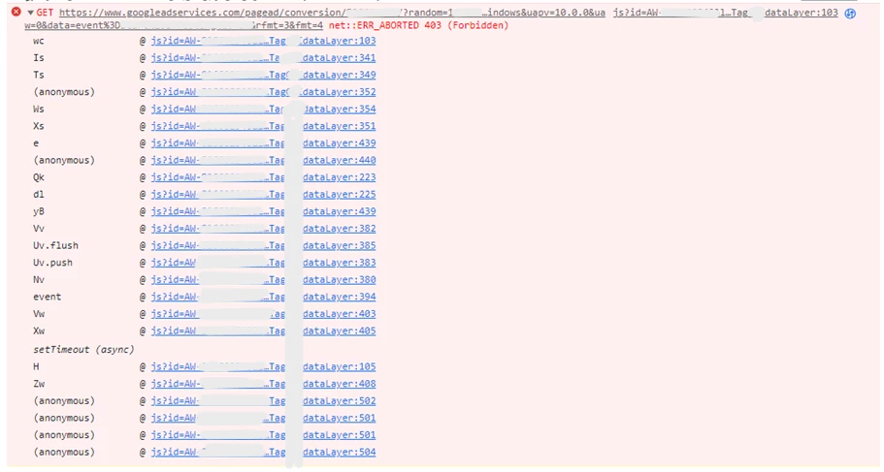Open the googleadservices.com conversion URL link
Viewport: 884px width, 472px height.
pos(332,13)
